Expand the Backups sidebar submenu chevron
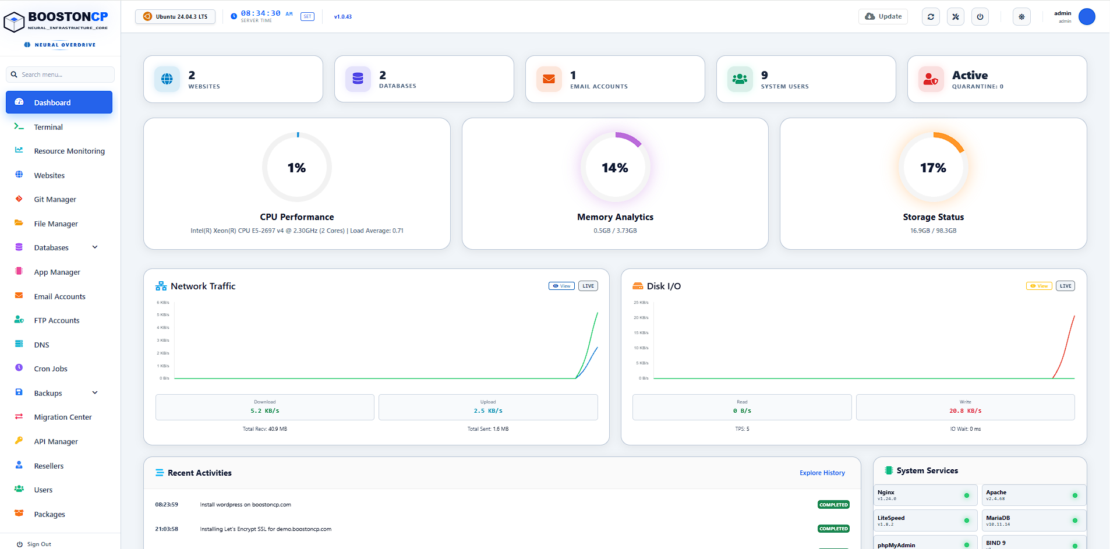The width and height of the screenshot is (1110, 549). [95, 393]
